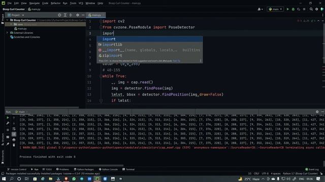Toggle Bookmarks tool window side stripe
Viewport: 325px width, 182px height.
(x=3, y=157)
